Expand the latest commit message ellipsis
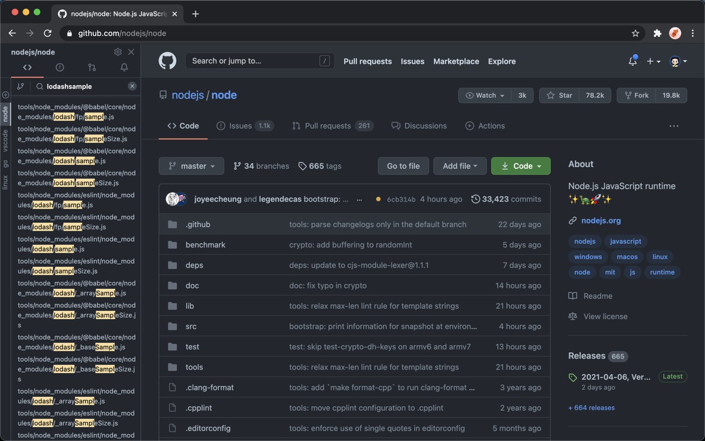The height and width of the screenshot is (441, 705). tap(359, 200)
